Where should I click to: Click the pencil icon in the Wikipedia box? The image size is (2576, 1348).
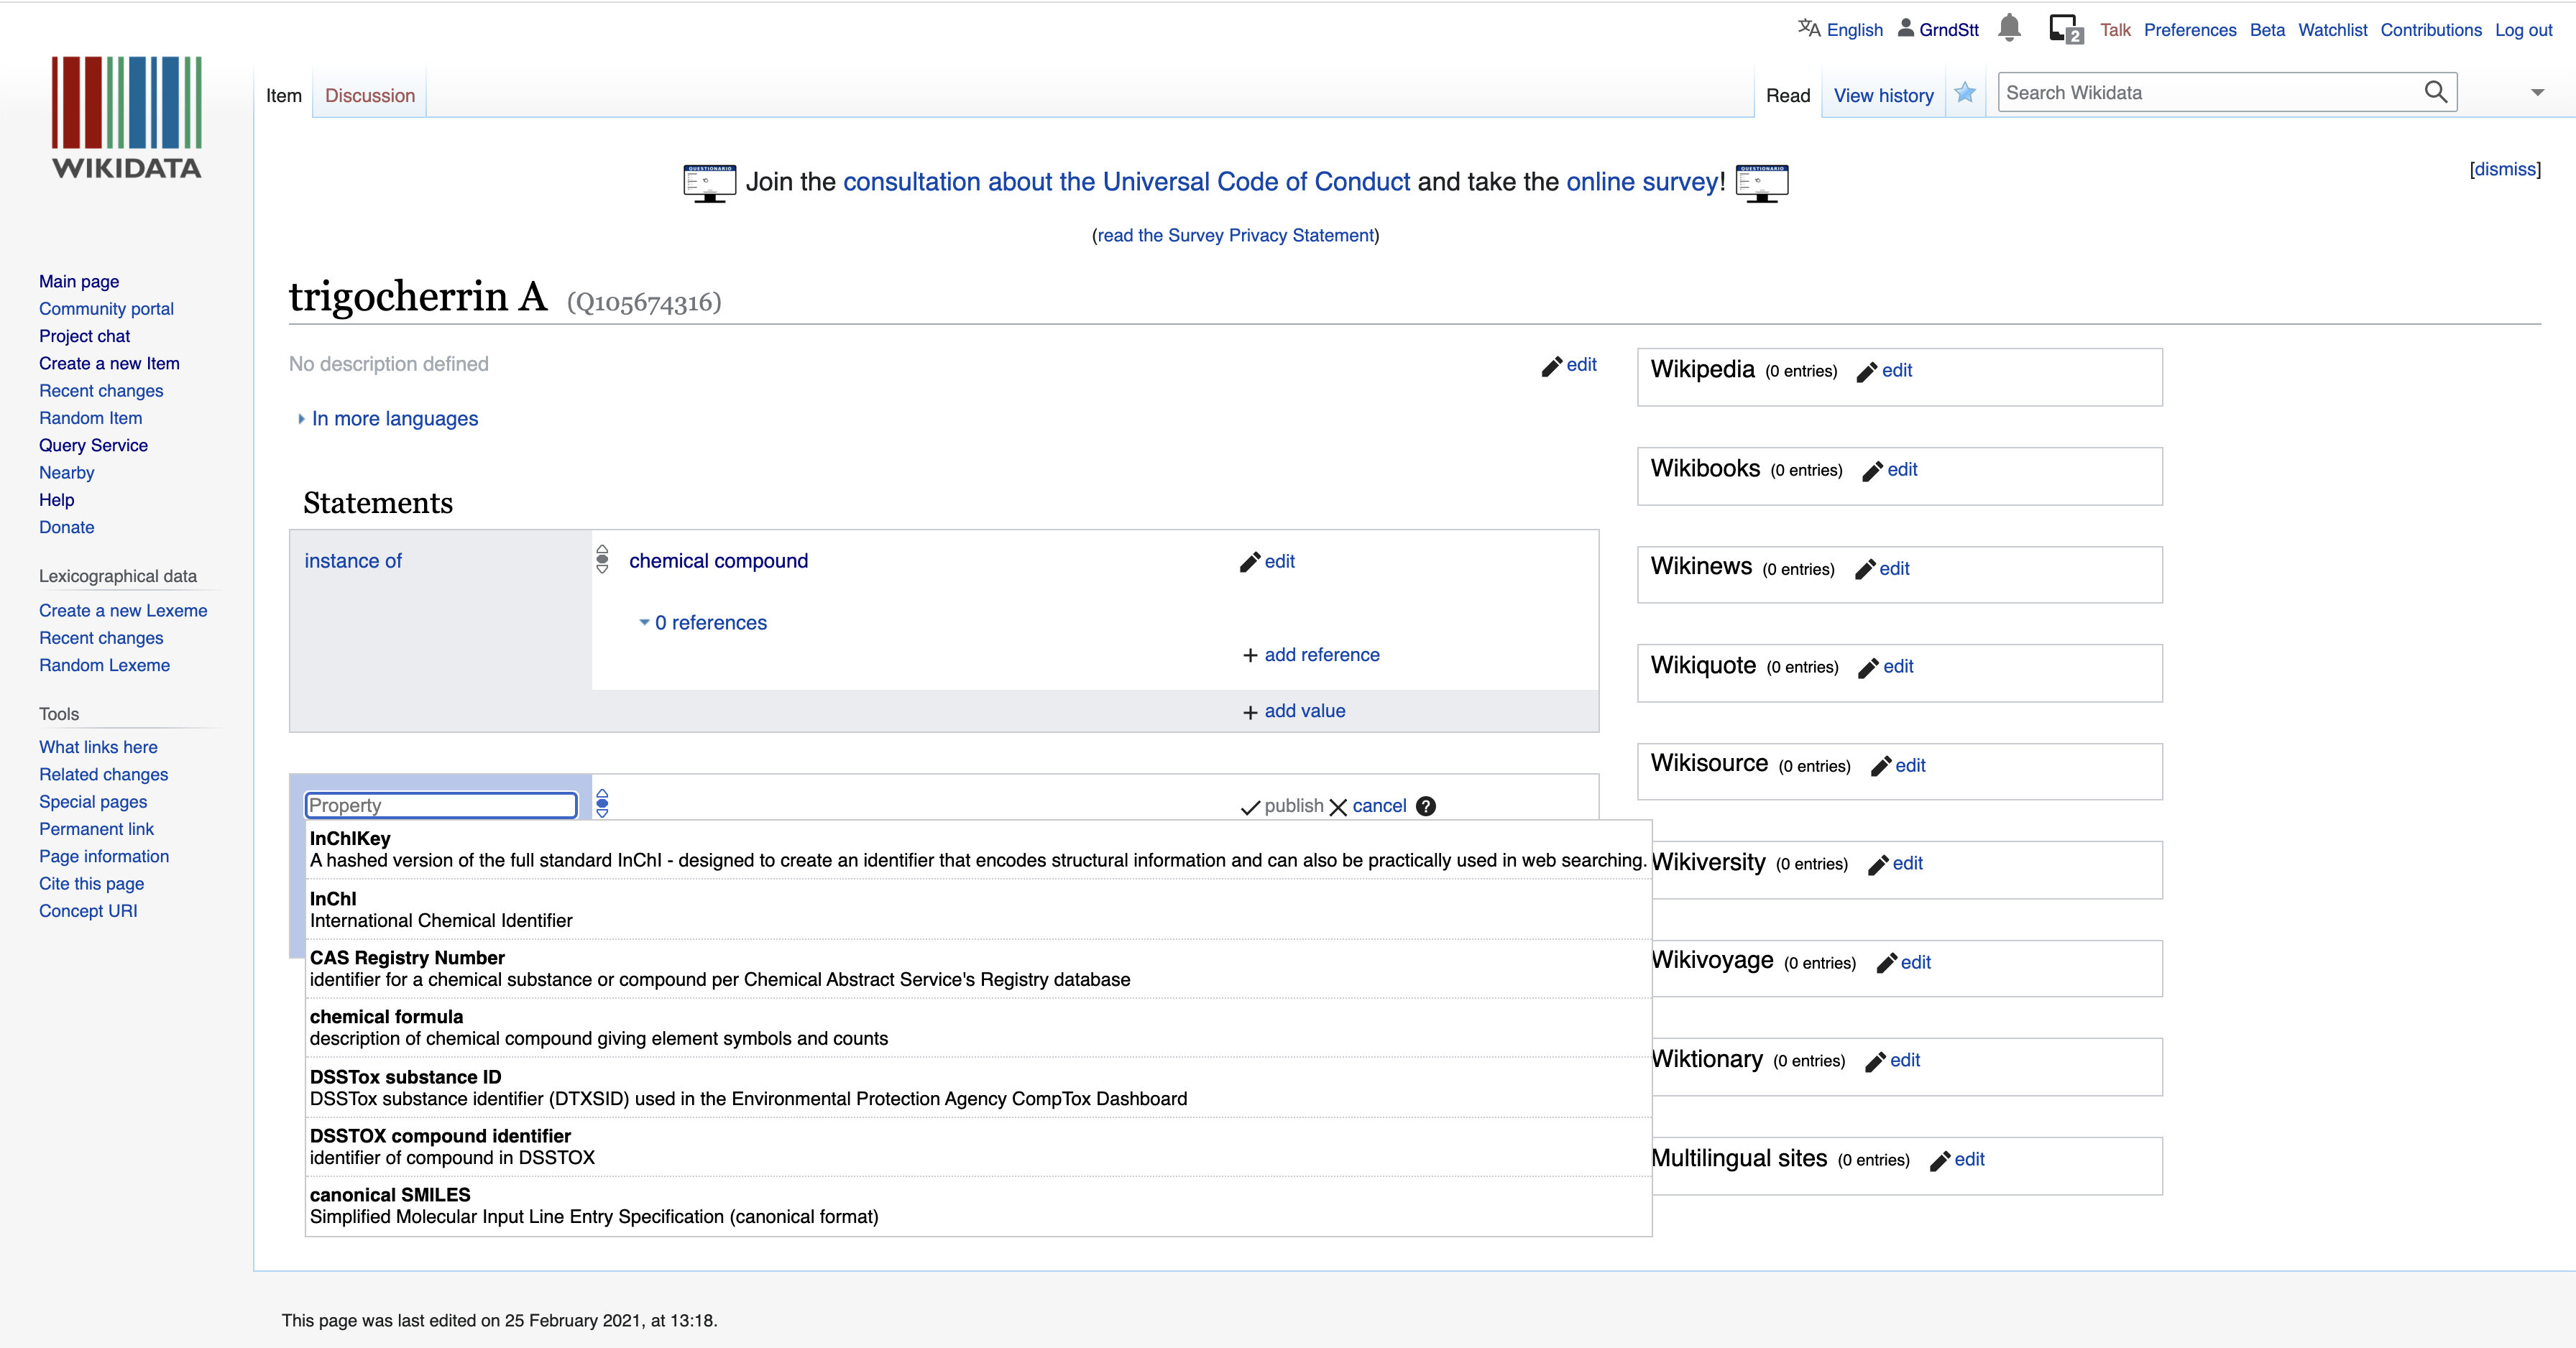1866,372
